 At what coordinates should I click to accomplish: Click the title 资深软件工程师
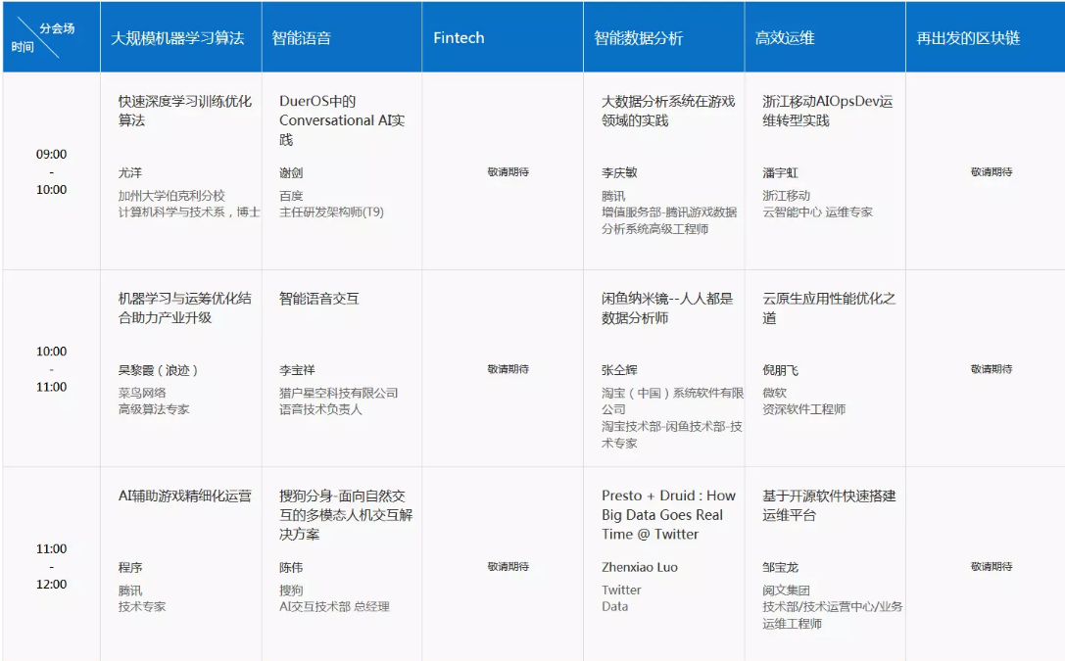(x=804, y=409)
